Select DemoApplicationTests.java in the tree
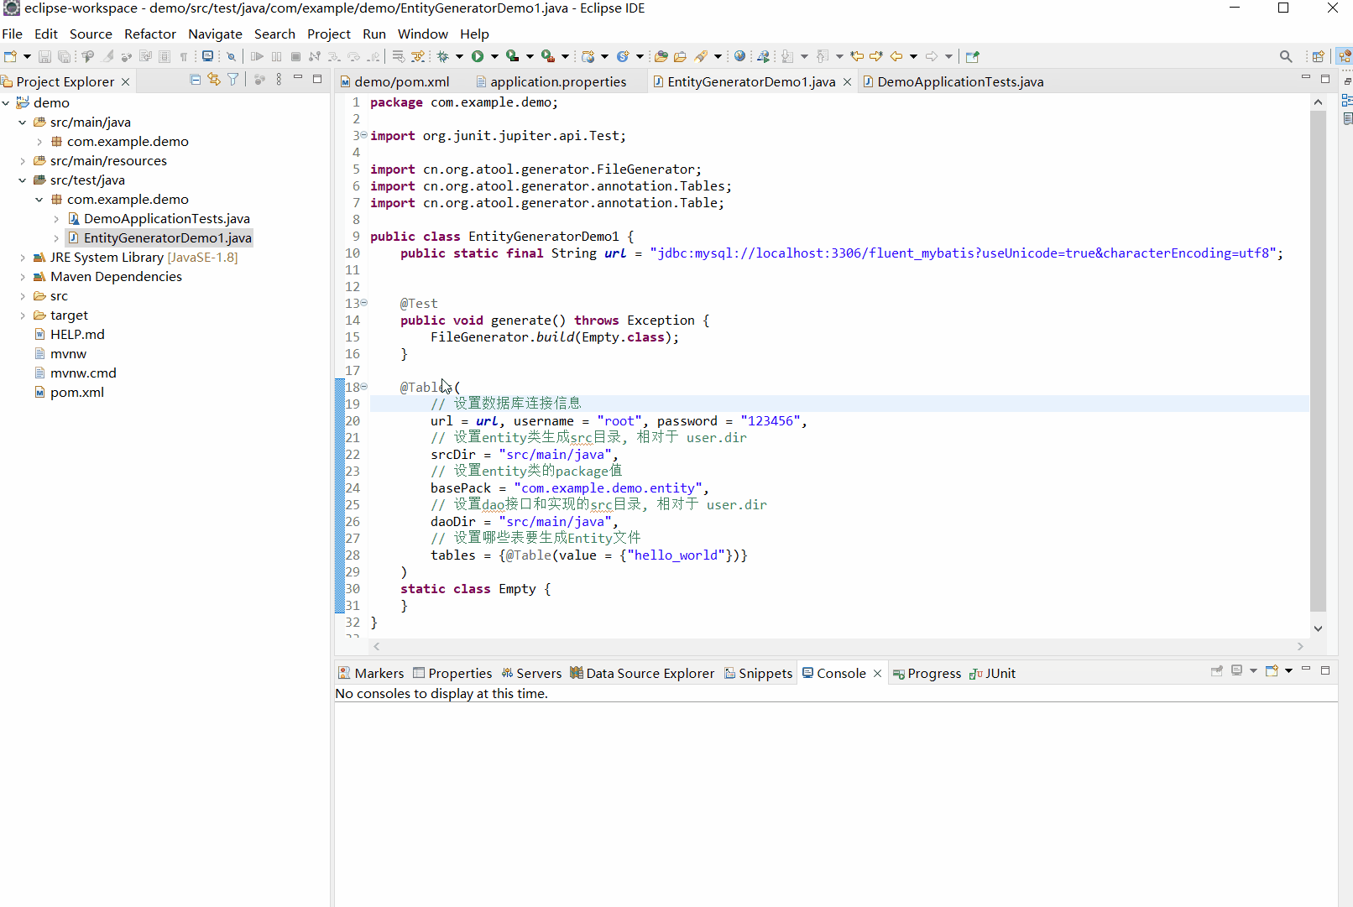 pyautogui.click(x=159, y=218)
